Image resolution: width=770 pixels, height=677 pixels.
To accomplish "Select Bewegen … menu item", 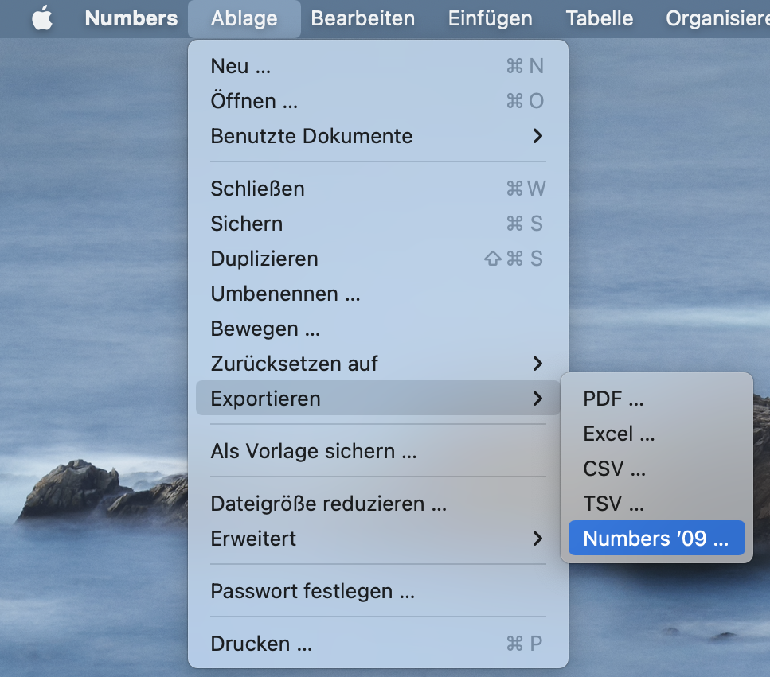I will pos(265,329).
